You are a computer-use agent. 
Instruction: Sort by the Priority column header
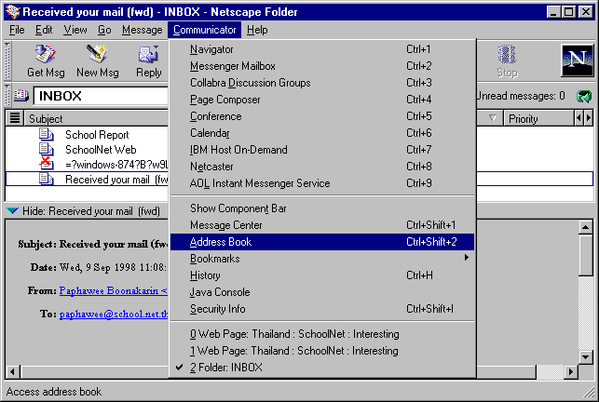[539, 118]
